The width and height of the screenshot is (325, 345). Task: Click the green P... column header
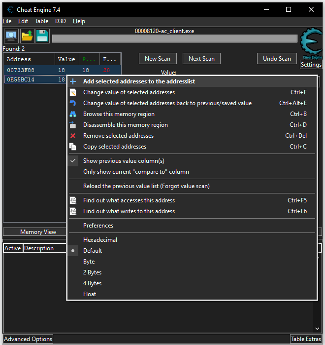pos(89,59)
